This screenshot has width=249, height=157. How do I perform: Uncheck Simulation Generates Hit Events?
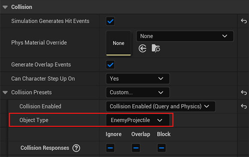110,21
